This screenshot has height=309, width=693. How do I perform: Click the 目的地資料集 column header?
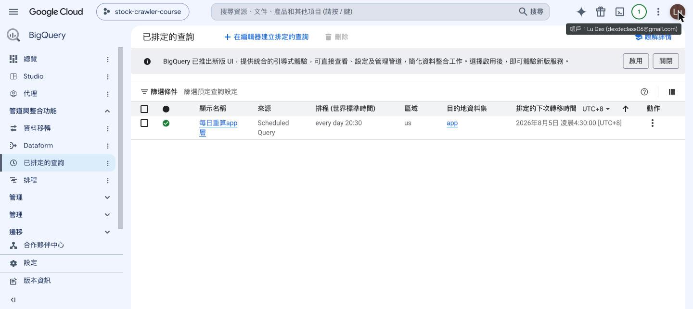tap(467, 109)
